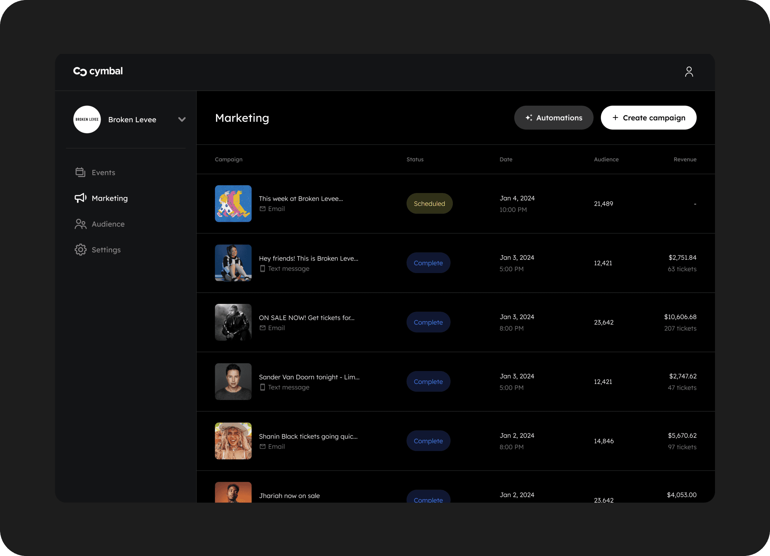
Task: Click the Events calendar icon
Action: pos(80,172)
